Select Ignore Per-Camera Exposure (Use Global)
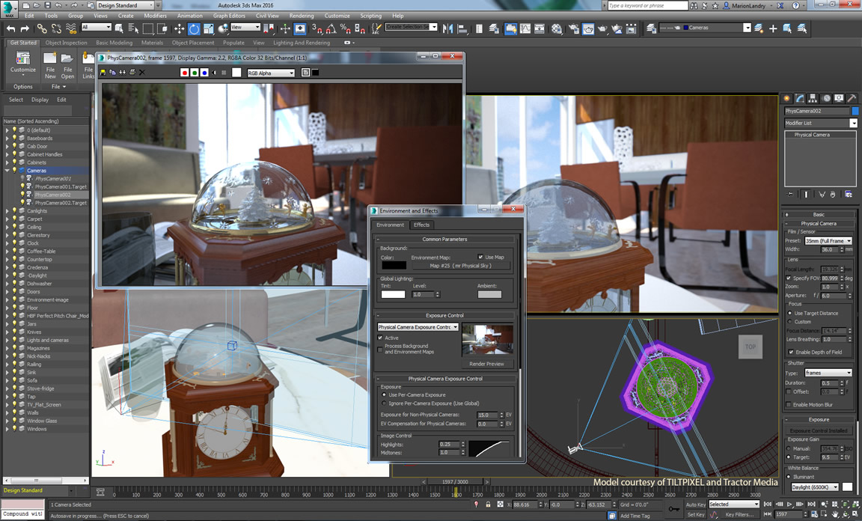 coord(384,403)
